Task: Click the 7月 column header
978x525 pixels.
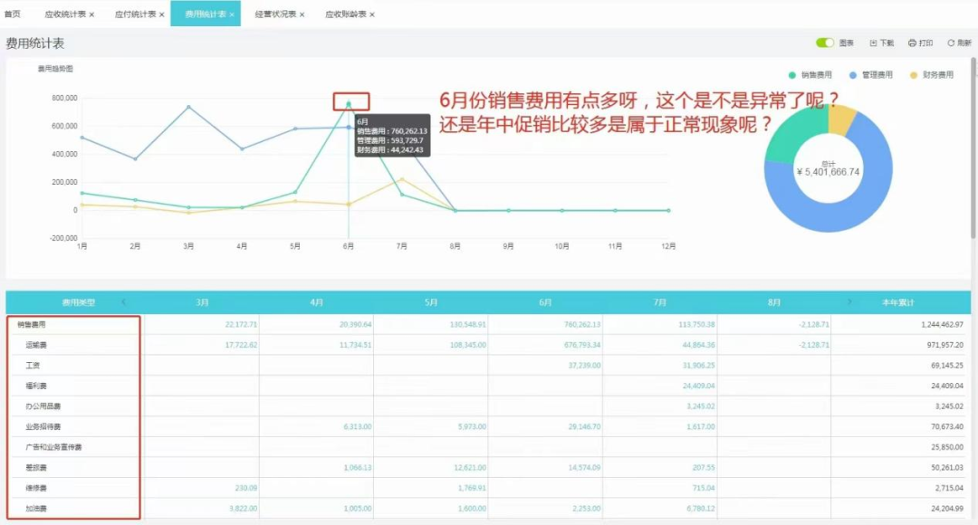Action: pyautogui.click(x=659, y=302)
